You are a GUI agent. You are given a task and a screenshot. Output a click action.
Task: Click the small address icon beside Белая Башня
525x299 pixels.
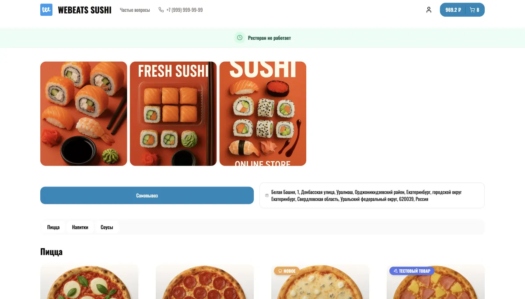[x=267, y=195]
